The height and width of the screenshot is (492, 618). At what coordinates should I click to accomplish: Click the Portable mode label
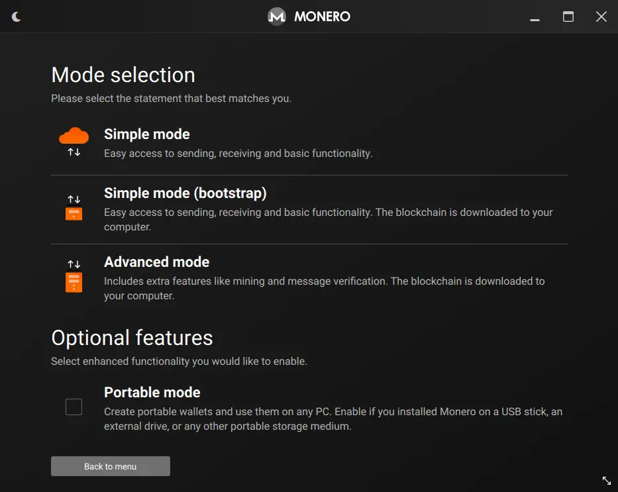152,392
